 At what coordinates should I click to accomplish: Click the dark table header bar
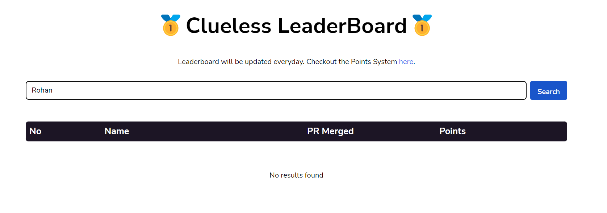[x=296, y=131]
